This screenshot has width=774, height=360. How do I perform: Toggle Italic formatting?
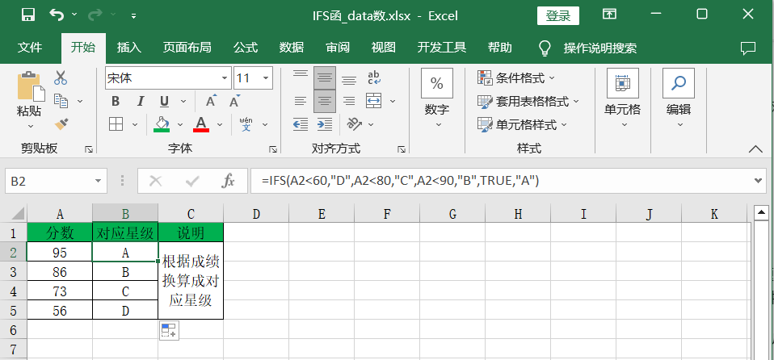141,102
